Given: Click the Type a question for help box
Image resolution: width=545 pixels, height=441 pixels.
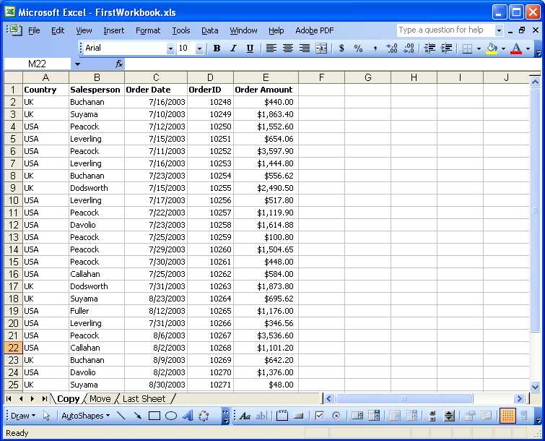Looking at the screenshot, I should tap(445, 30).
